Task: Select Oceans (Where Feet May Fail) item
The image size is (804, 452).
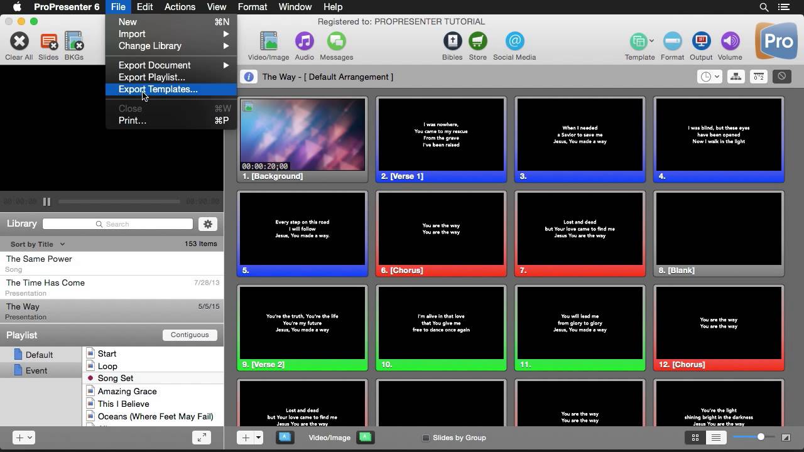Action: [x=153, y=416]
